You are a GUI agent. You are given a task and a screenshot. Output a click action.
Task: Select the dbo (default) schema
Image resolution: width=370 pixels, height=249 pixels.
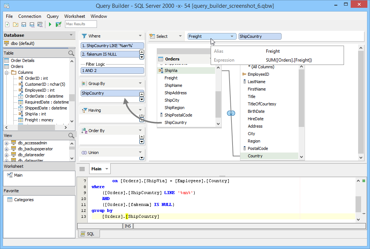coord(22,43)
